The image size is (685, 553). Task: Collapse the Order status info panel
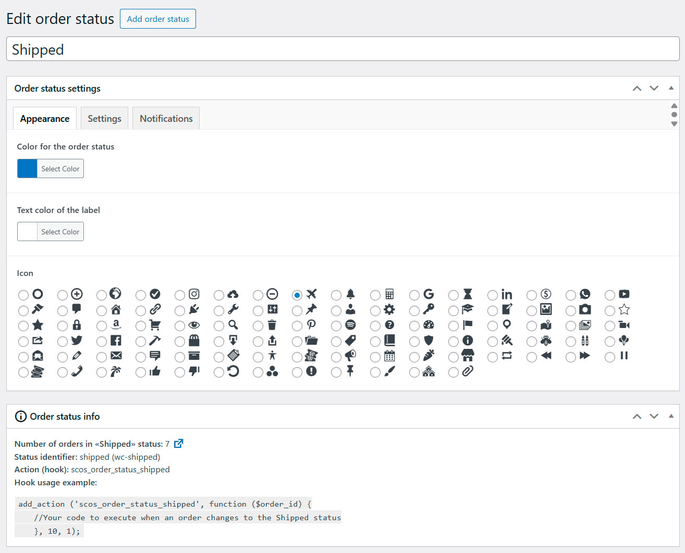point(671,416)
